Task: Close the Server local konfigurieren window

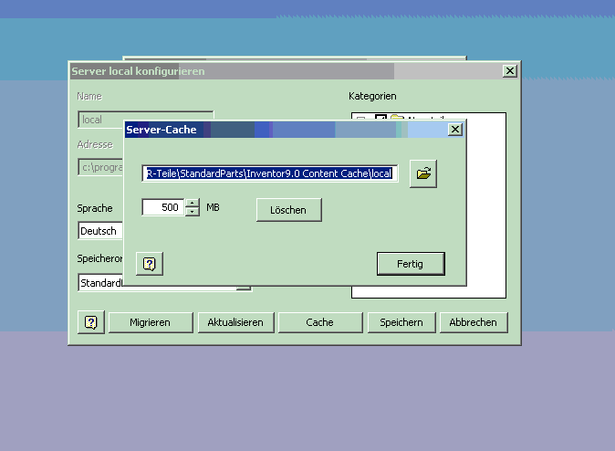Action: click(x=510, y=71)
